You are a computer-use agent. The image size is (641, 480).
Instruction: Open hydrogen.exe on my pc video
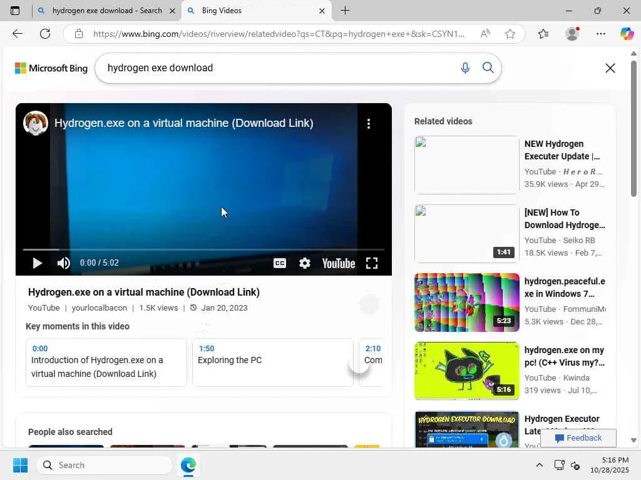(564, 356)
